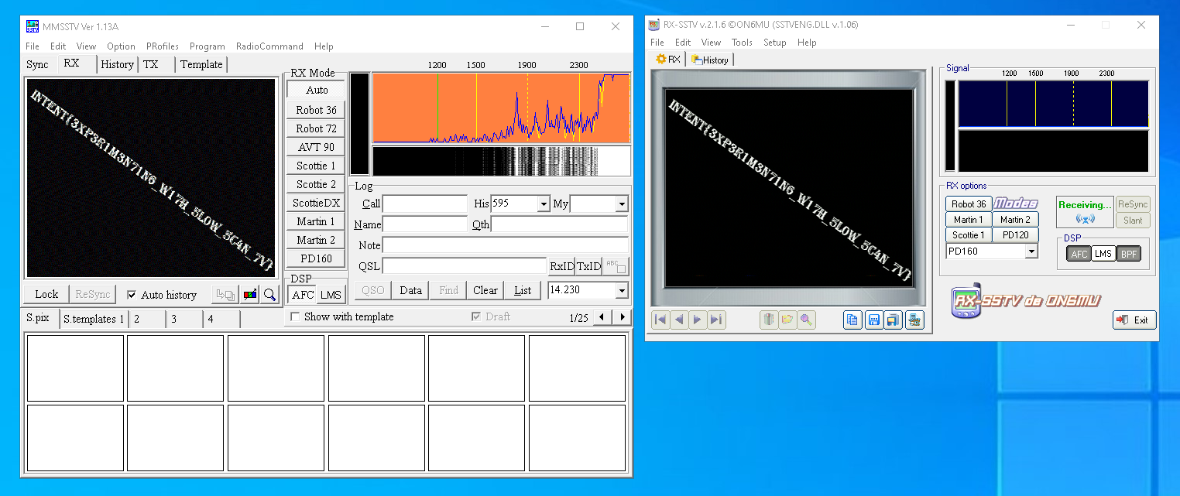Enable Show with template checkbox
Image resolution: width=1180 pixels, height=496 pixels.
point(295,316)
